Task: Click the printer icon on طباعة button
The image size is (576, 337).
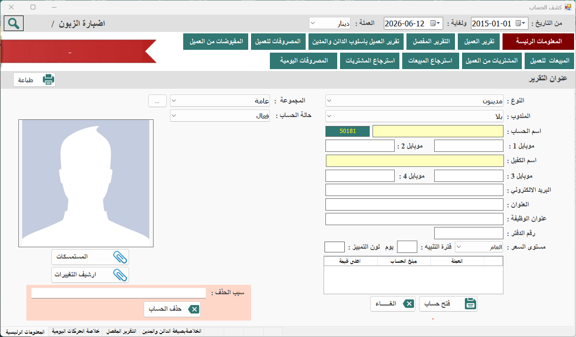Action: pyautogui.click(x=49, y=80)
